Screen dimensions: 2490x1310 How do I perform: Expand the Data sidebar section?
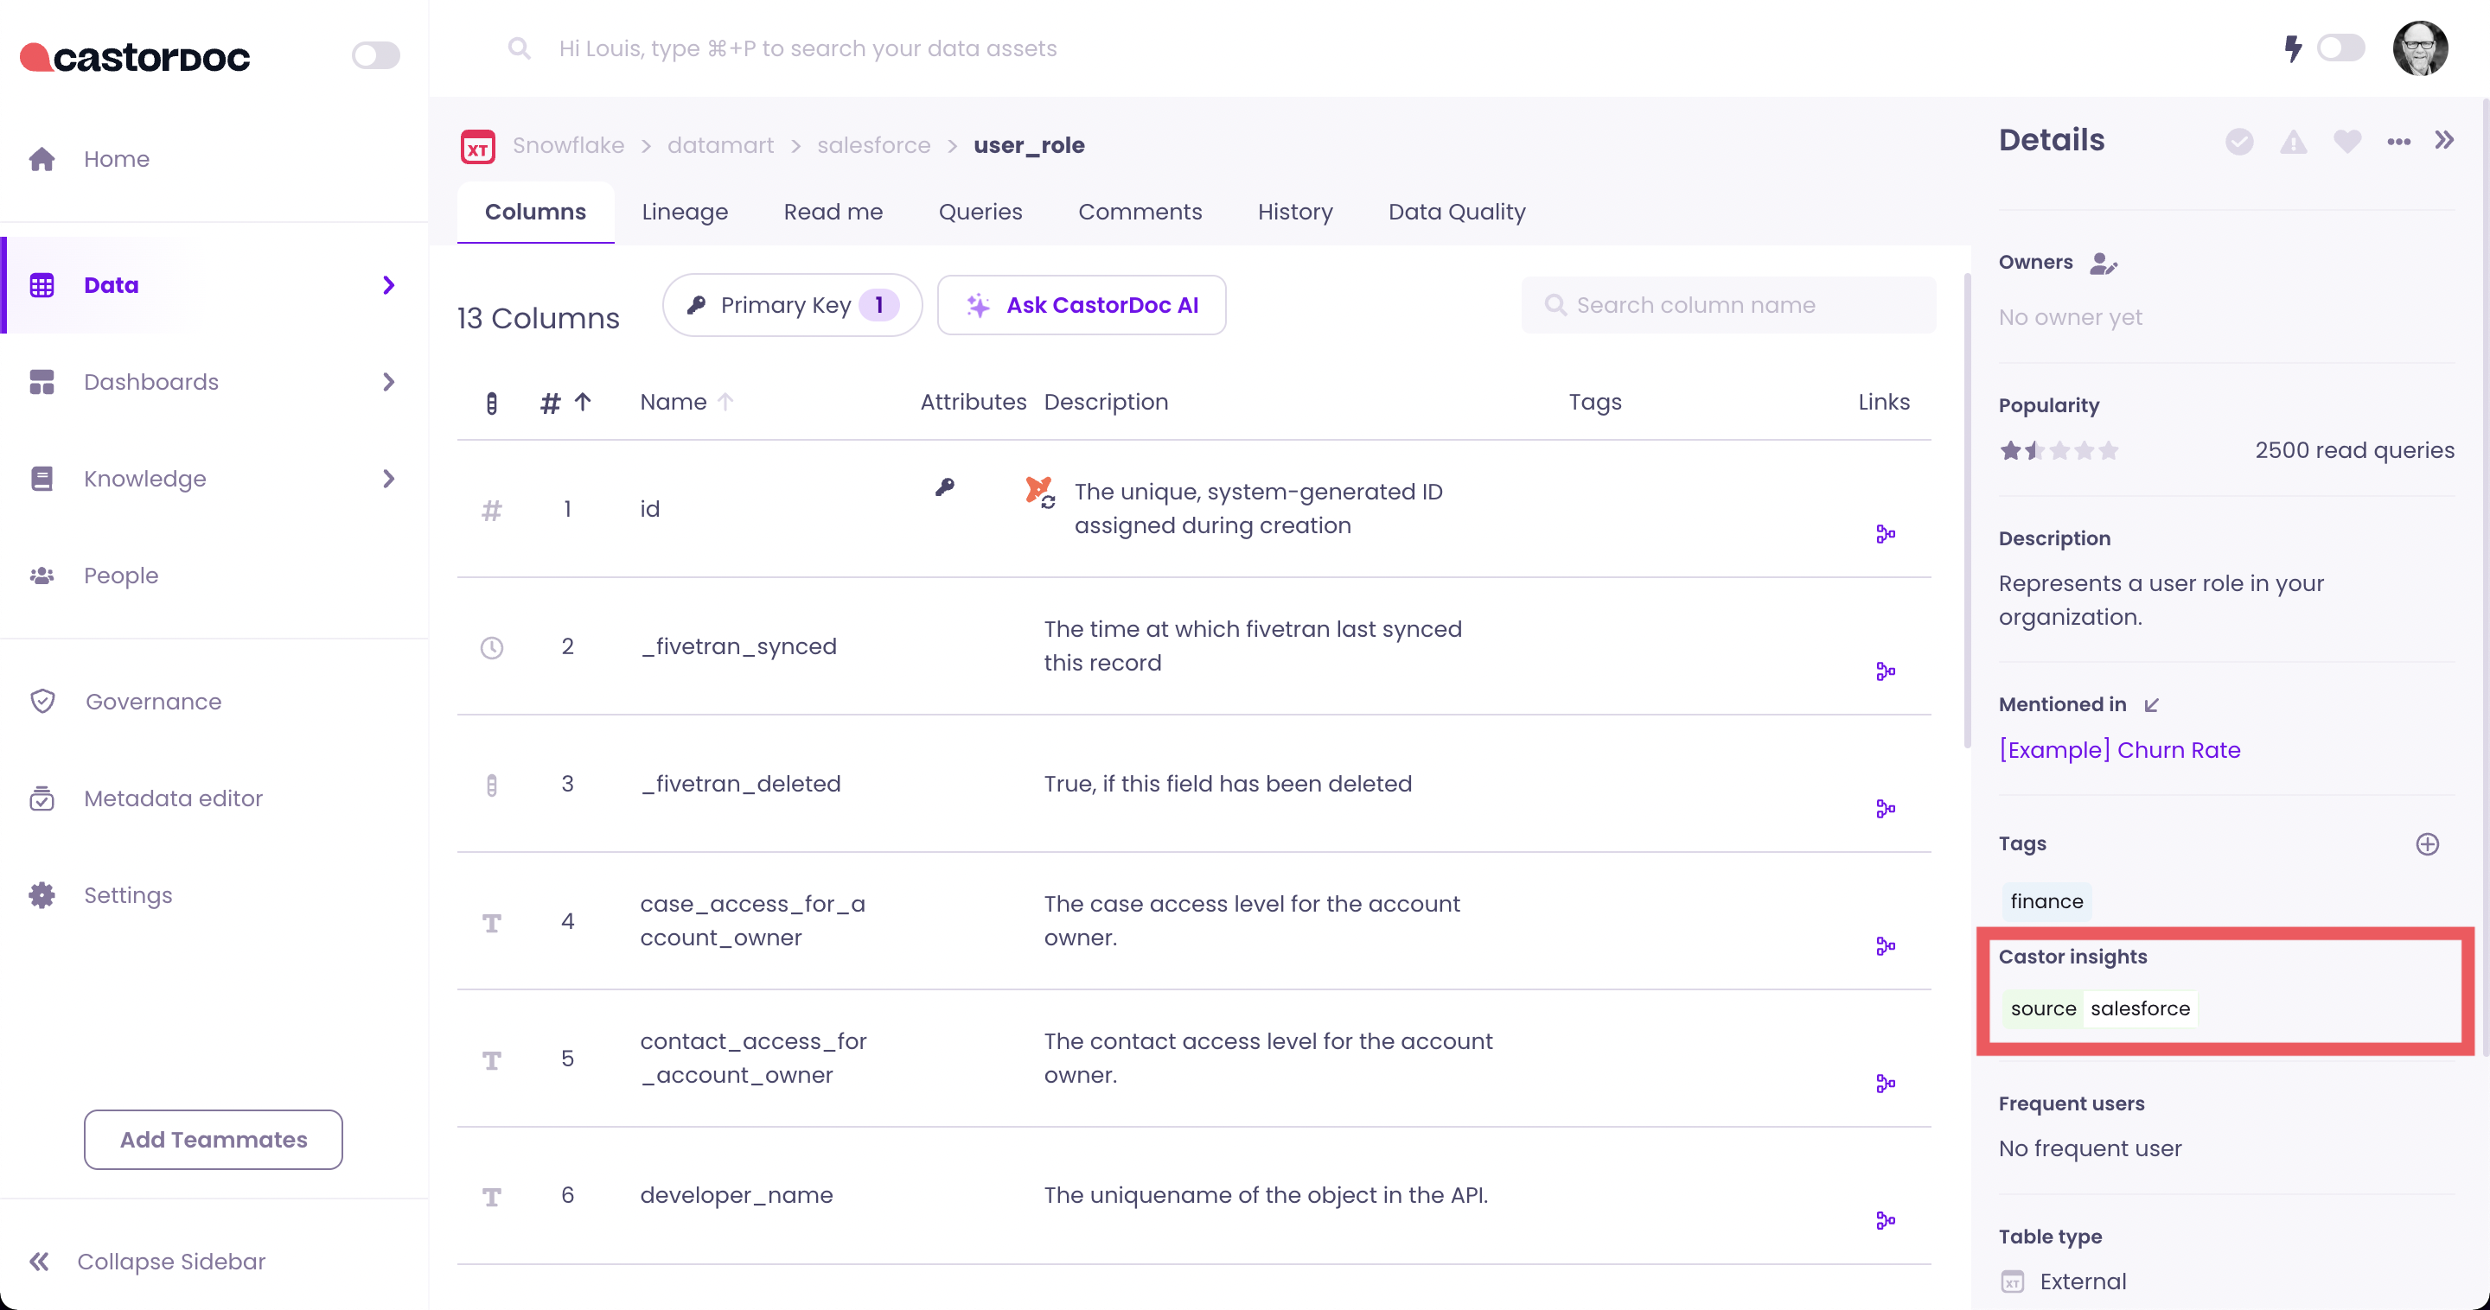pyautogui.click(x=388, y=285)
